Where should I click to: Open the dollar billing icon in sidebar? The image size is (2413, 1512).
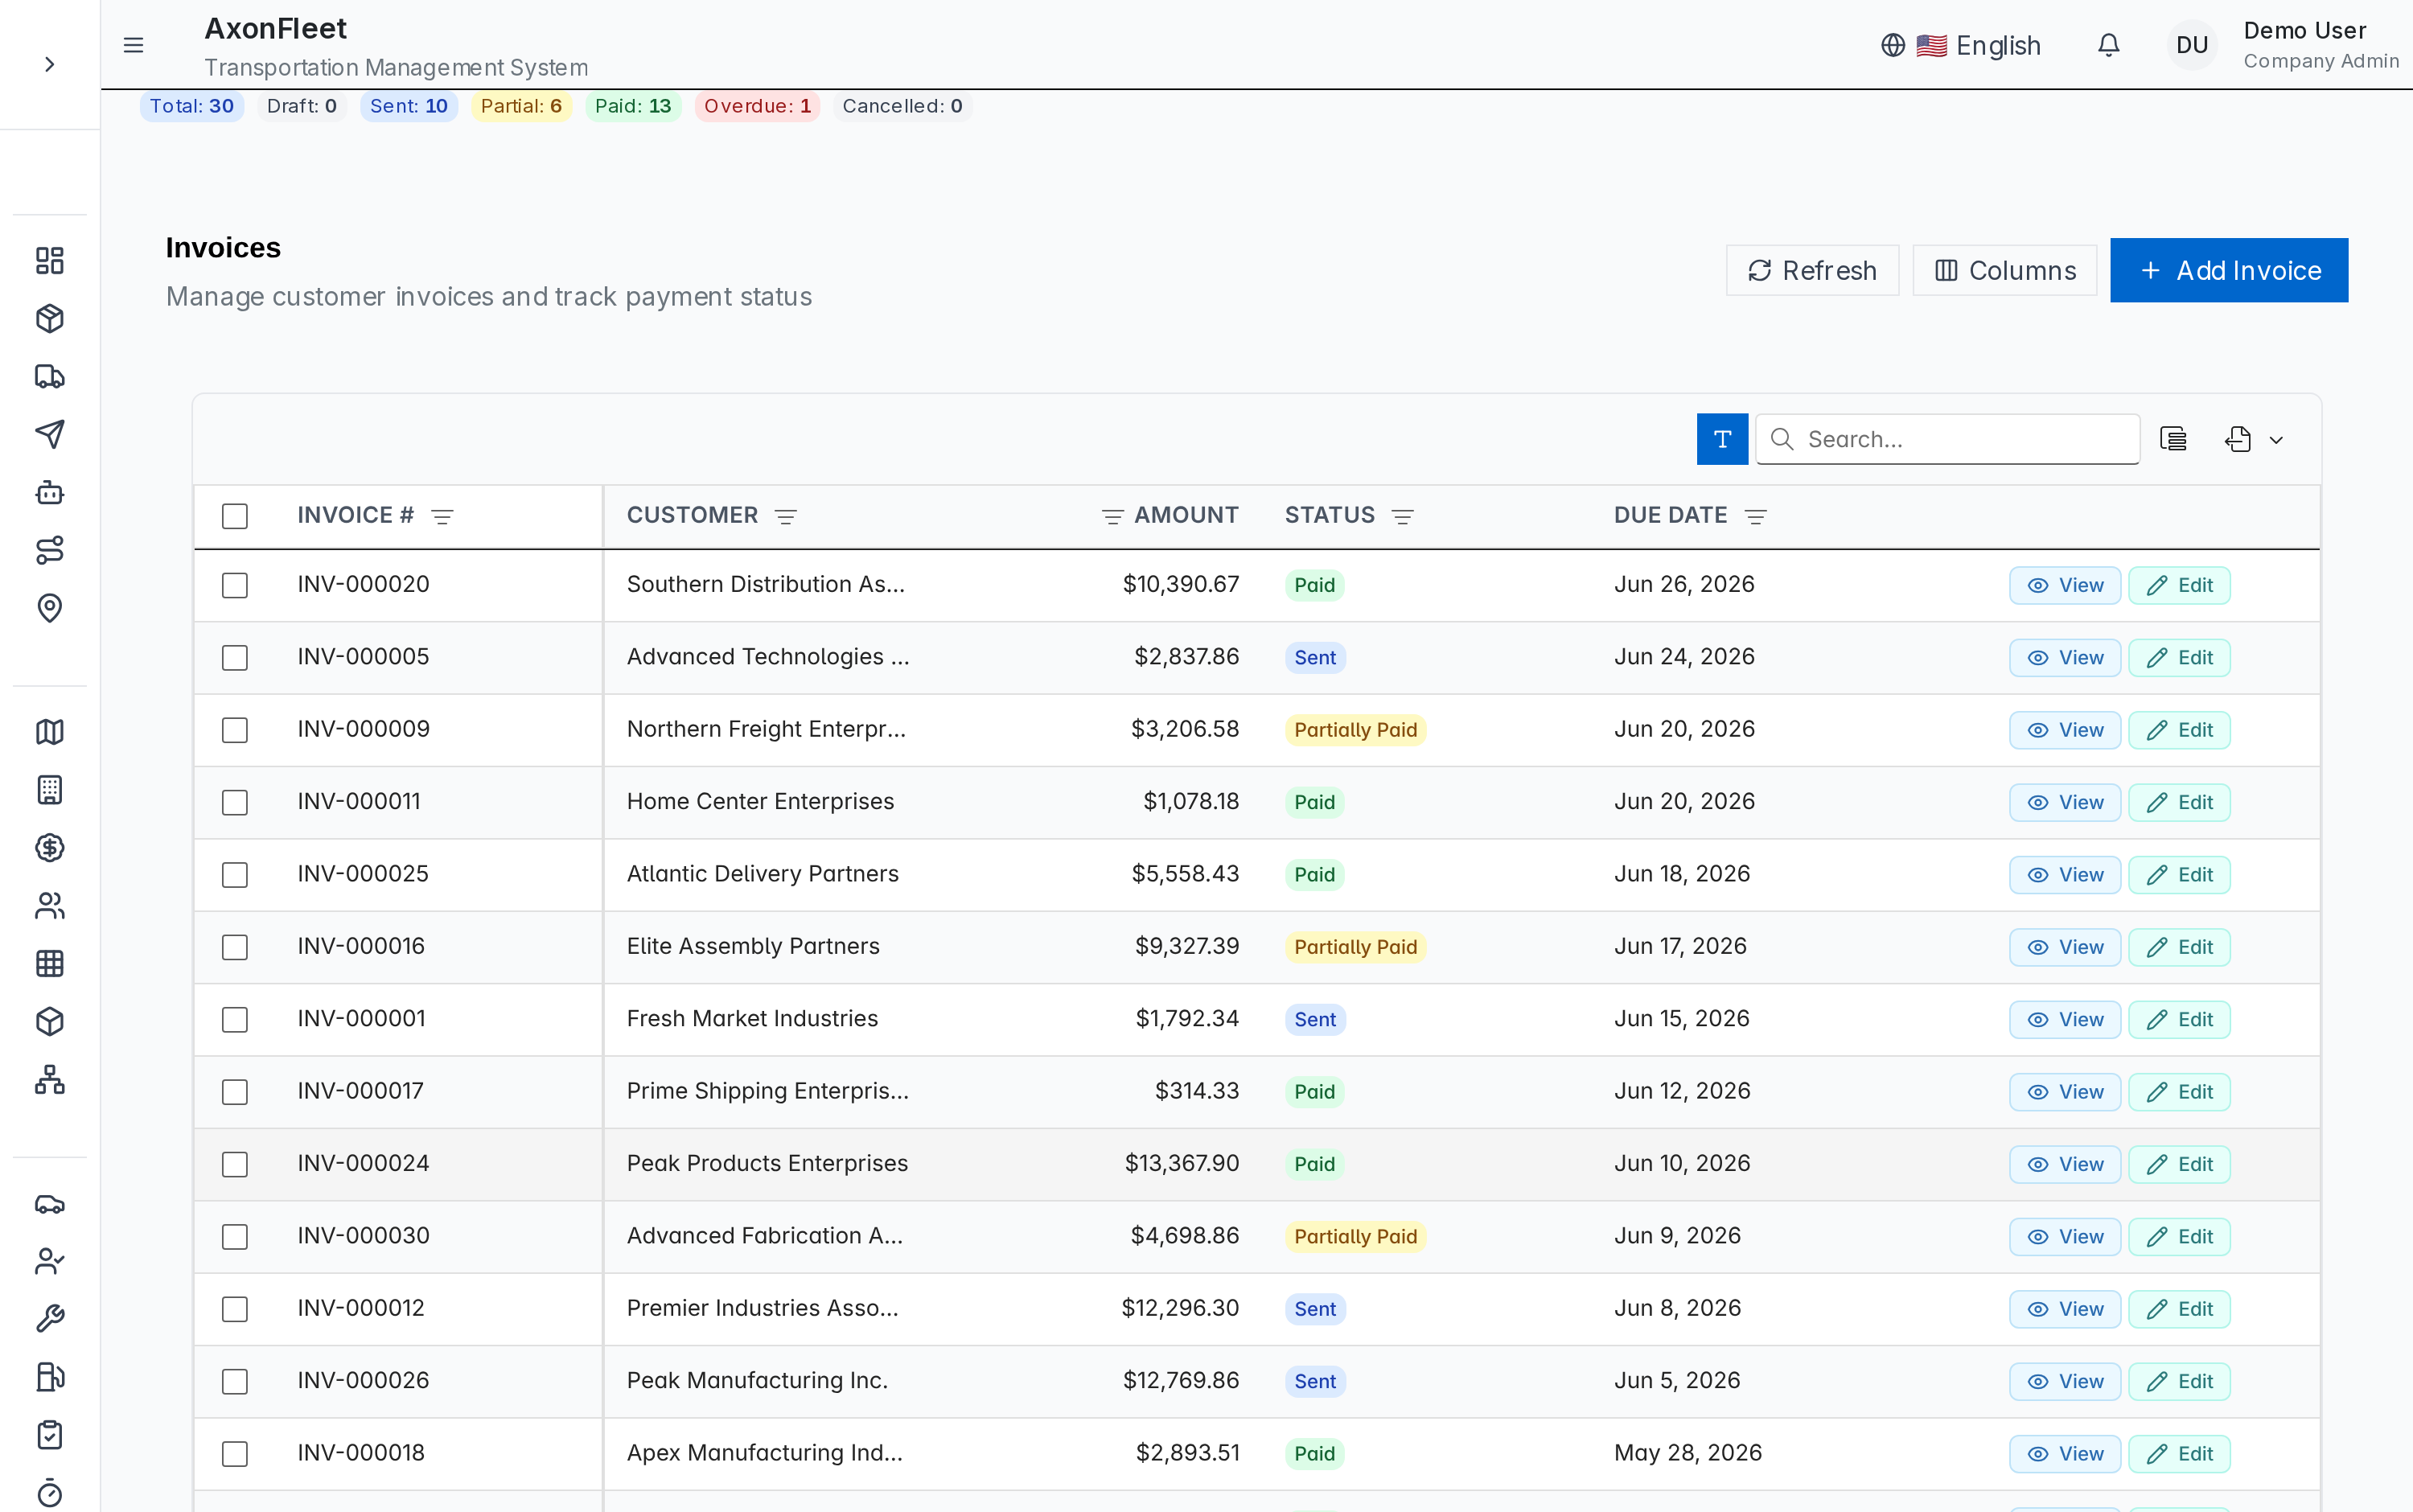coord(50,848)
